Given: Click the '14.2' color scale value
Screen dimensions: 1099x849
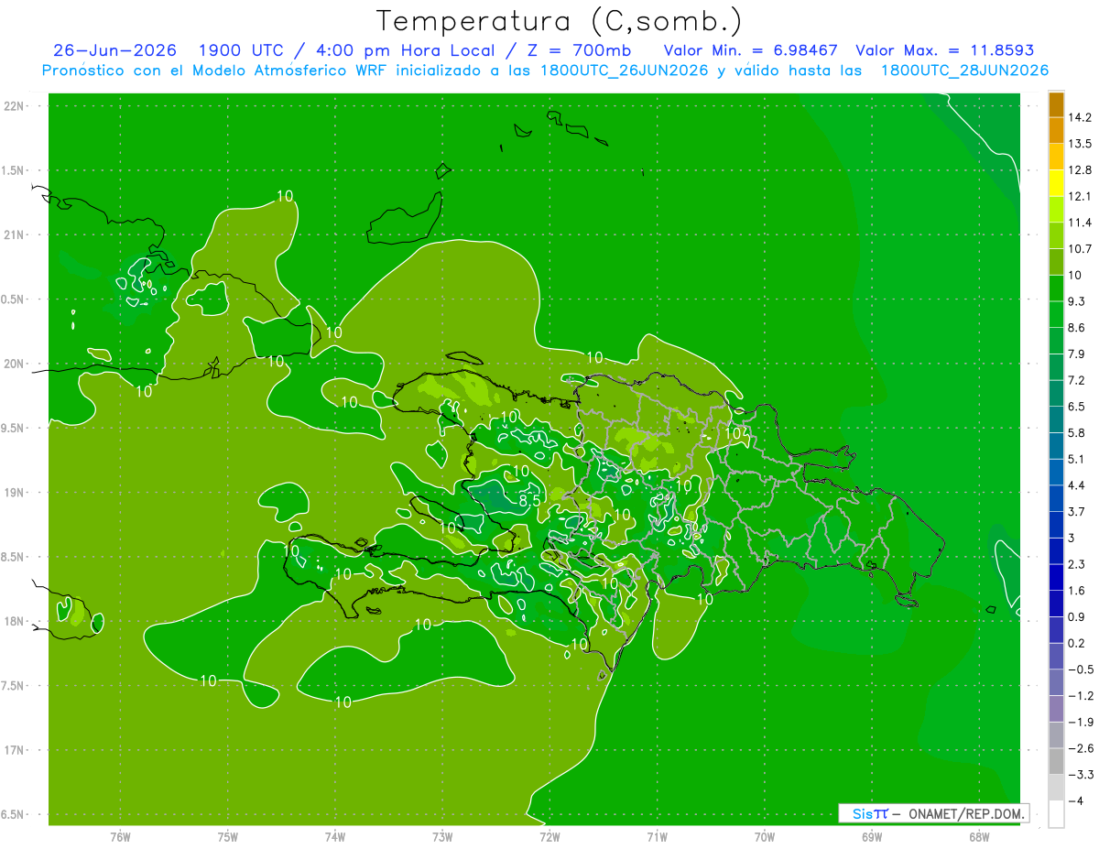Looking at the screenshot, I should pos(1080,118).
